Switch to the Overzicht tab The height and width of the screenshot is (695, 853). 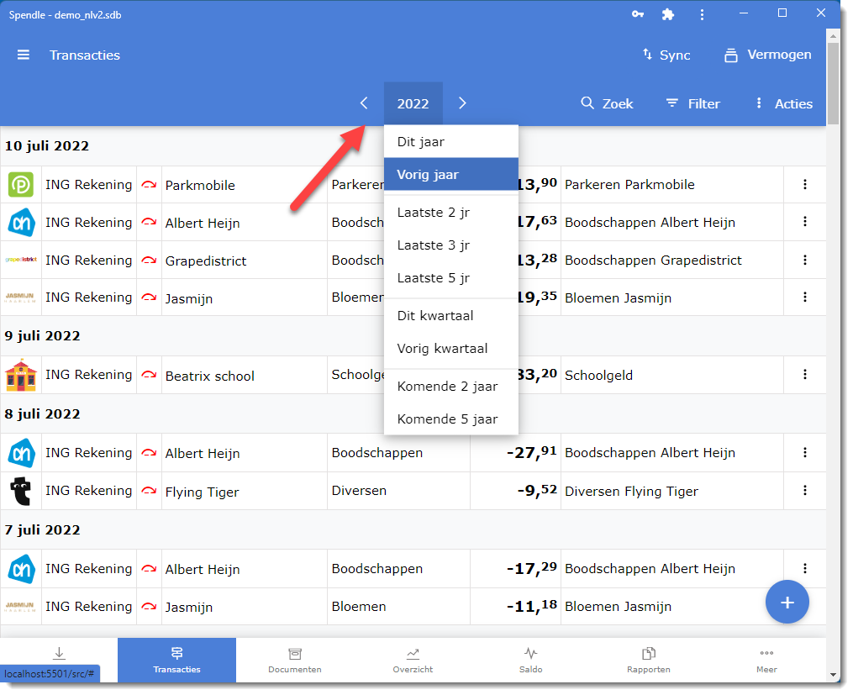pyautogui.click(x=413, y=661)
